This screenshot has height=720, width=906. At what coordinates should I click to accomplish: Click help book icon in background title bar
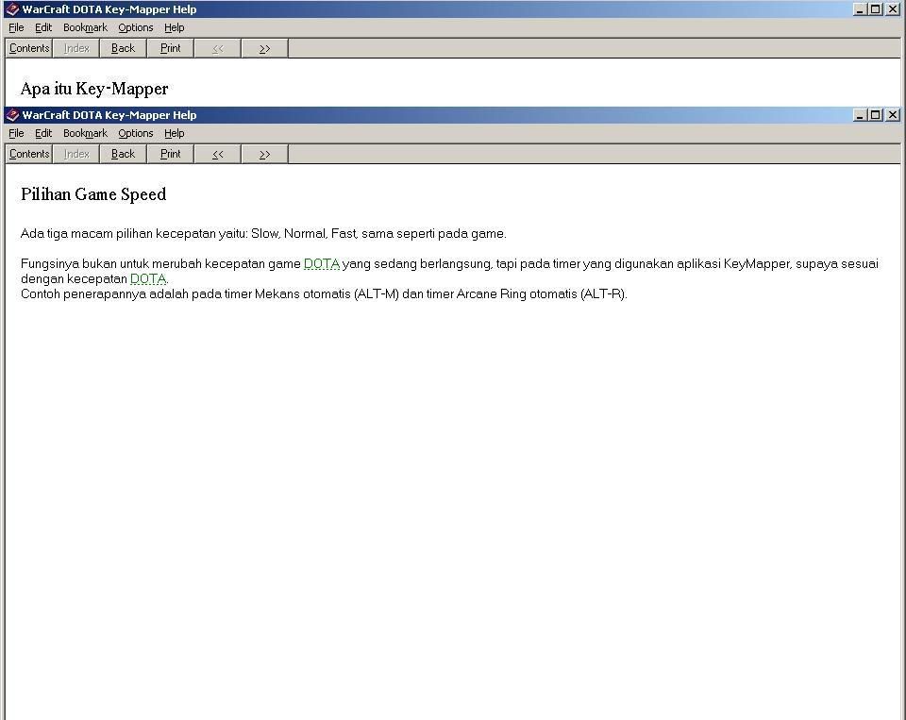click(12, 9)
